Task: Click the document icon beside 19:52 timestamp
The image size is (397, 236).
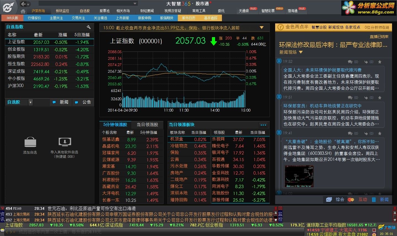Action: coord(279,61)
